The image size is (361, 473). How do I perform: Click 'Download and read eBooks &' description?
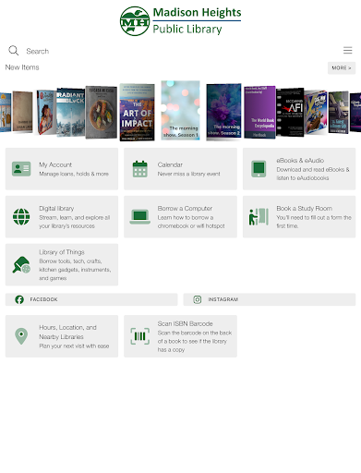click(313, 170)
